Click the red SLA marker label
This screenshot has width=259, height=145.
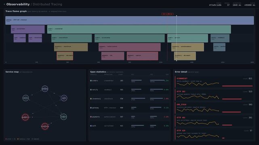tap(167, 14)
